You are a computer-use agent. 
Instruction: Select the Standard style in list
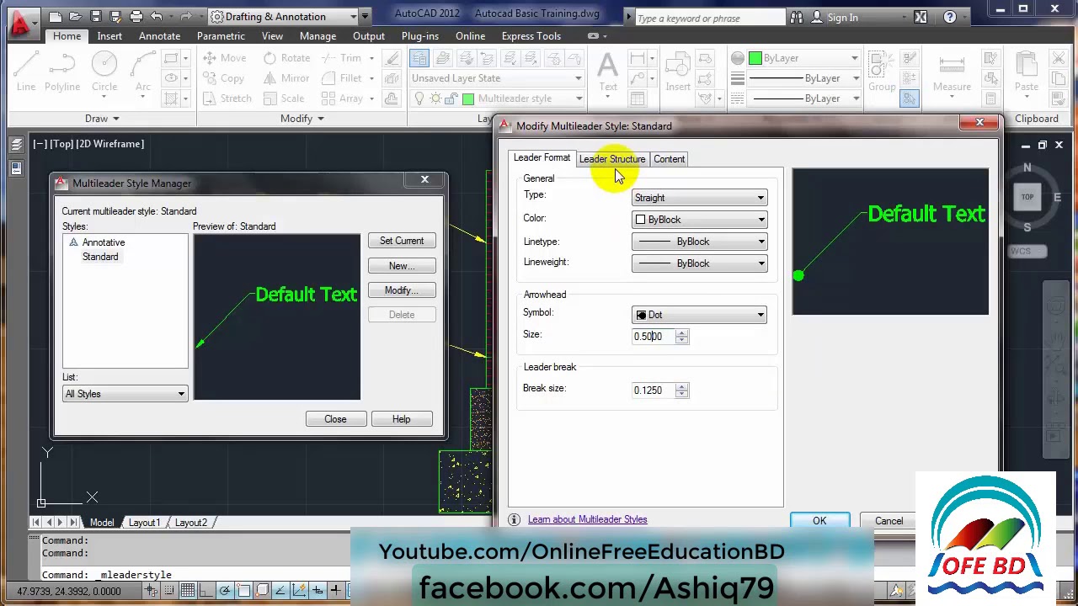coord(100,257)
